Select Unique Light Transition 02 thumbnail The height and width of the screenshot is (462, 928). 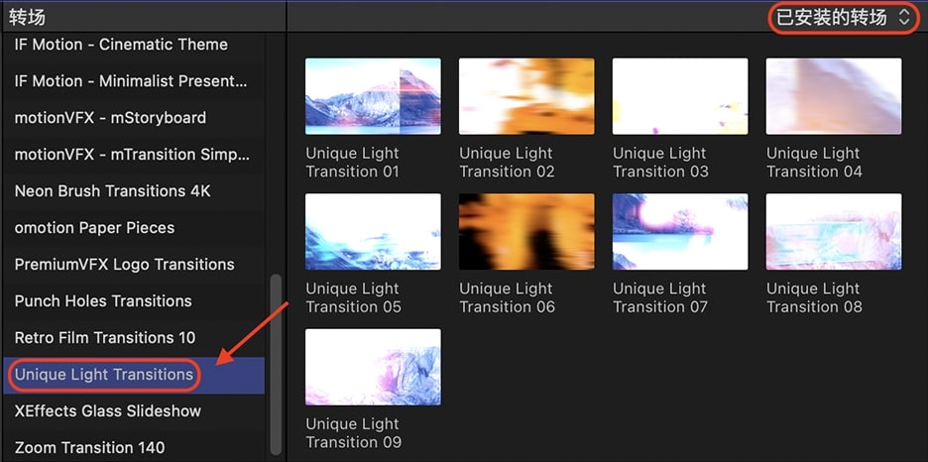[x=526, y=96]
